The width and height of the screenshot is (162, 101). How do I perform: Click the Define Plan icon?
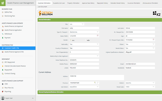click(x=3, y=12)
